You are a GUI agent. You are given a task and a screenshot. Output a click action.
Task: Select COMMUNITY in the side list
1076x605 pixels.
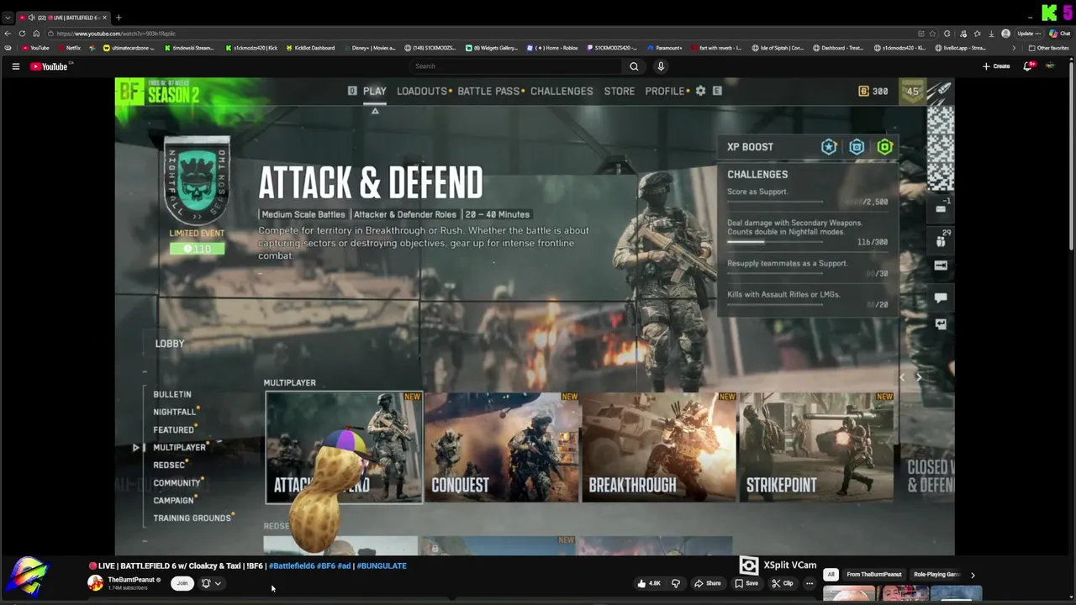pyautogui.click(x=177, y=482)
